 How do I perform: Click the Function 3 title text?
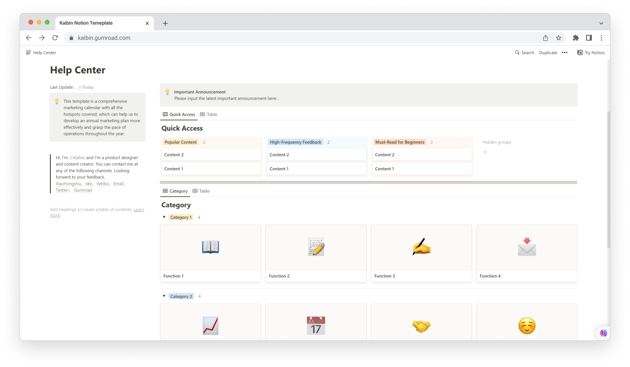point(385,276)
